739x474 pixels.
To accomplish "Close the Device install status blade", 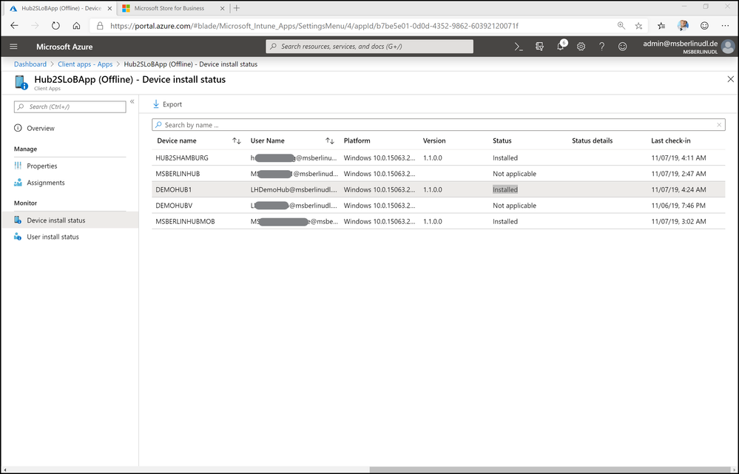I will click(731, 79).
